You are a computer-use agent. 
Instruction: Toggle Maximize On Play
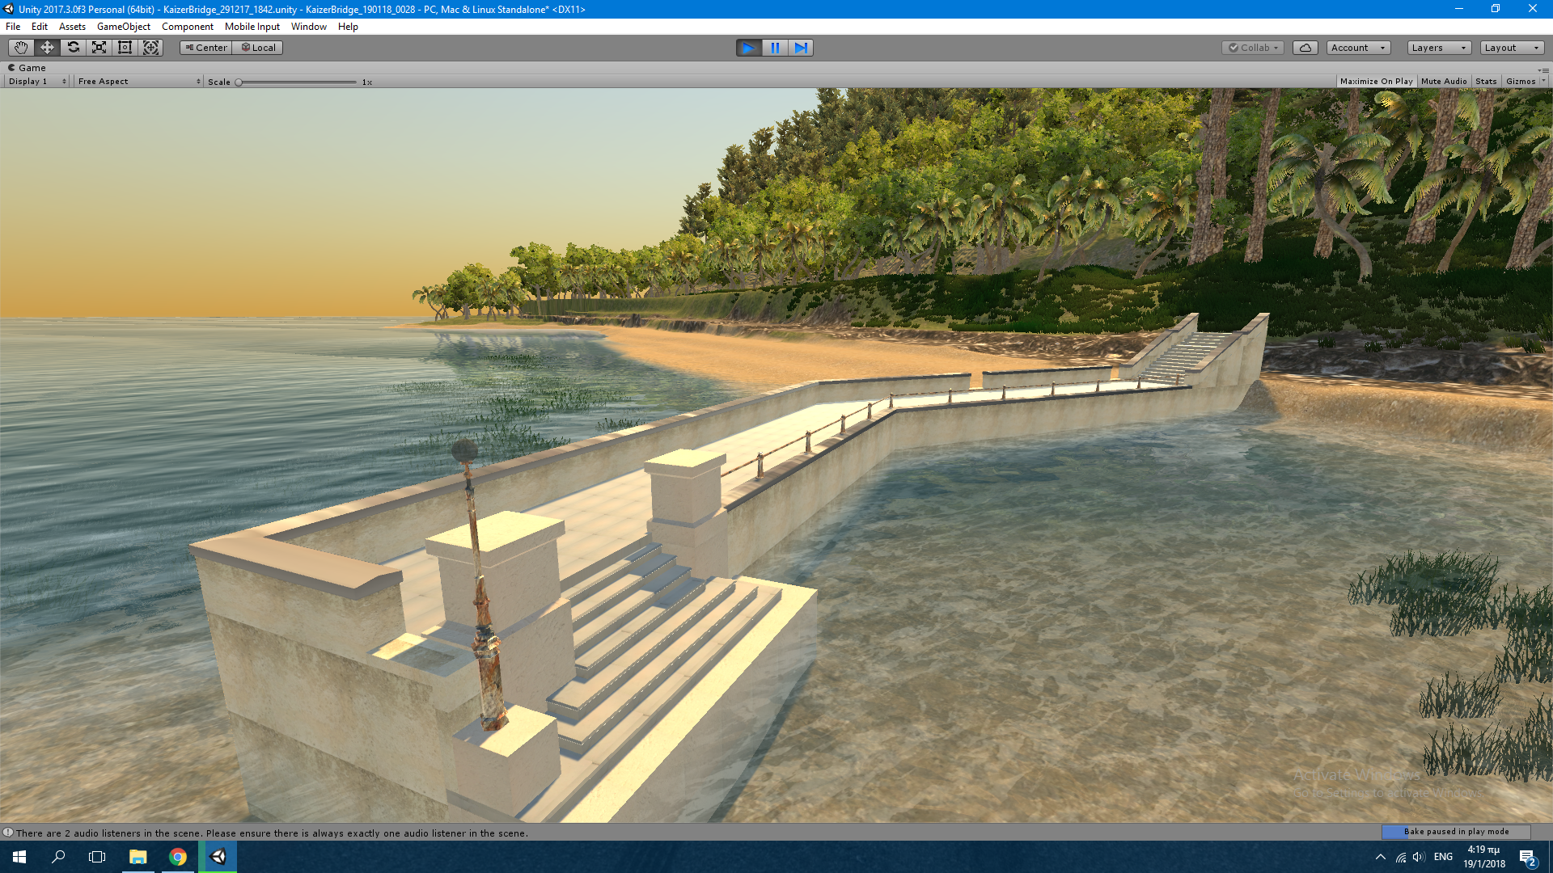click(1376, 82)
